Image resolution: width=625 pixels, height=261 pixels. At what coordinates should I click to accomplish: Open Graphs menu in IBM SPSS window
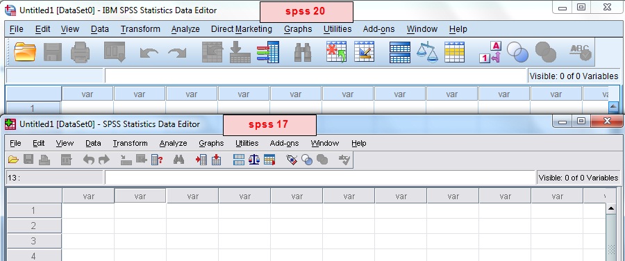[x=298, y=29]
